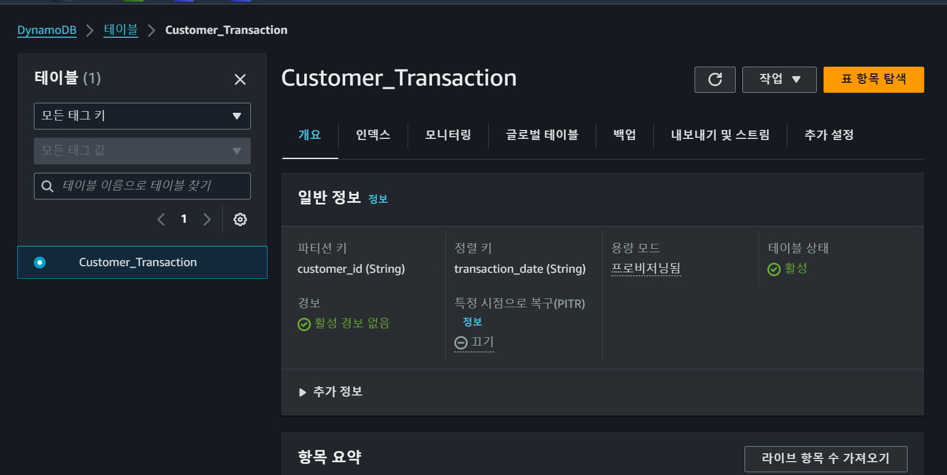
Task: Click the 표 항목 탐색 button
Action: point(874,79)
